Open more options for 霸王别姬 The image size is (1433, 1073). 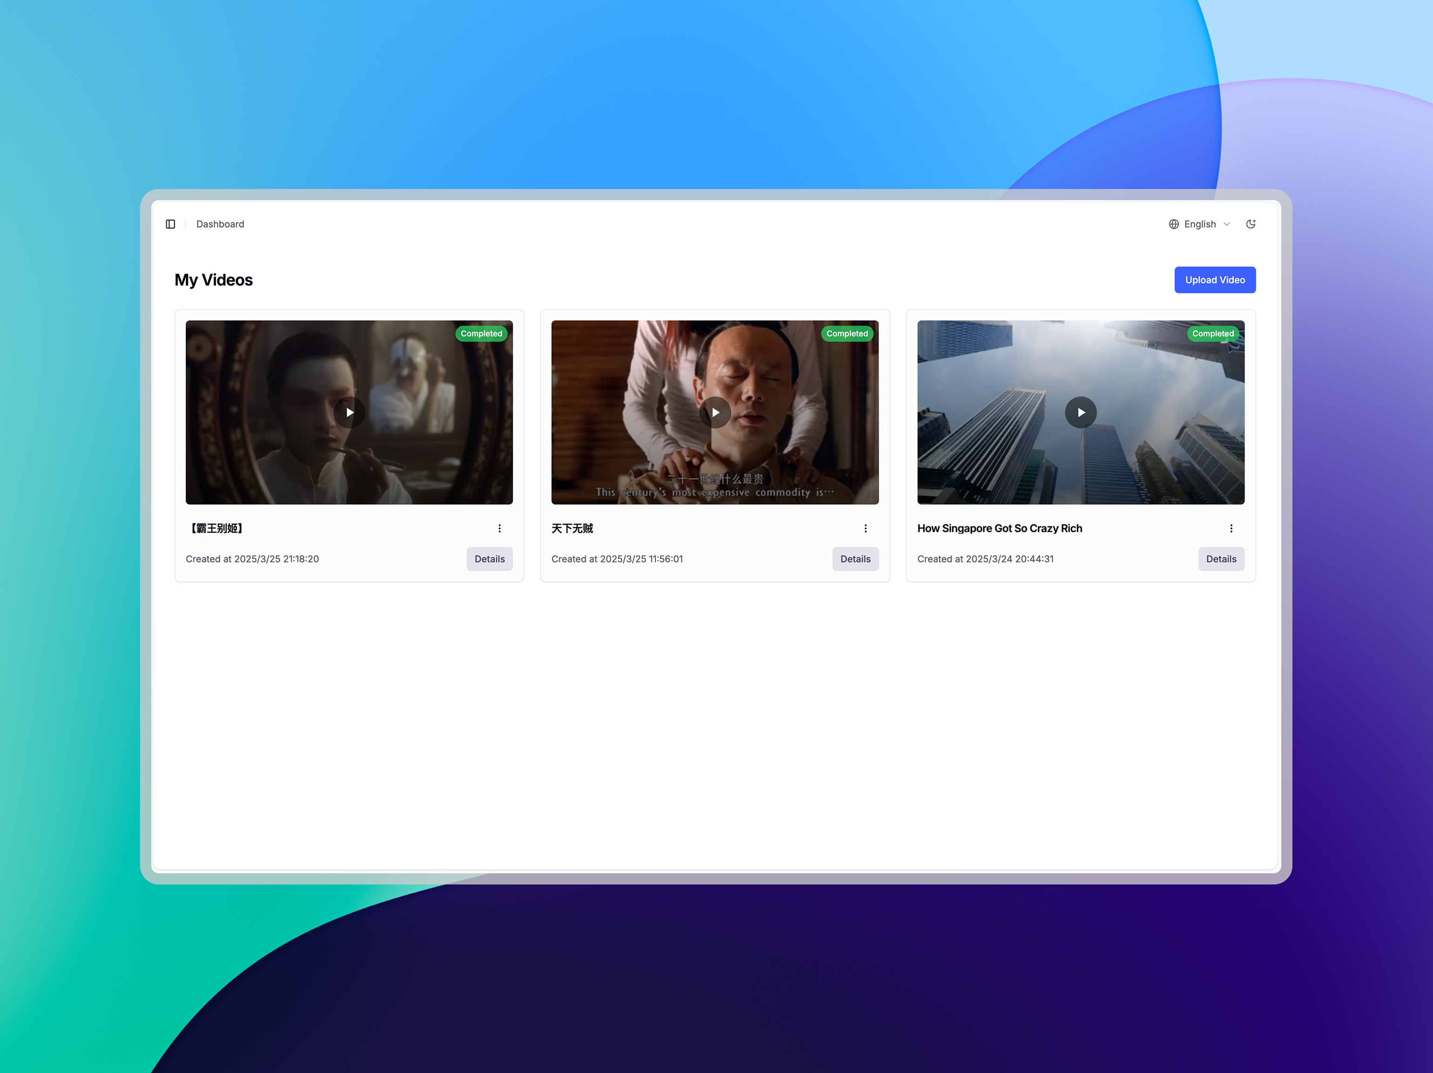[x=499, y=529]
